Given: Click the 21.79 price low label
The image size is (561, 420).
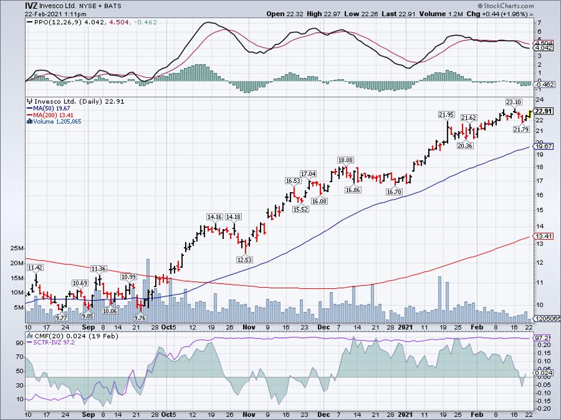Looking at the screenshot, I should tap(521, 129).
